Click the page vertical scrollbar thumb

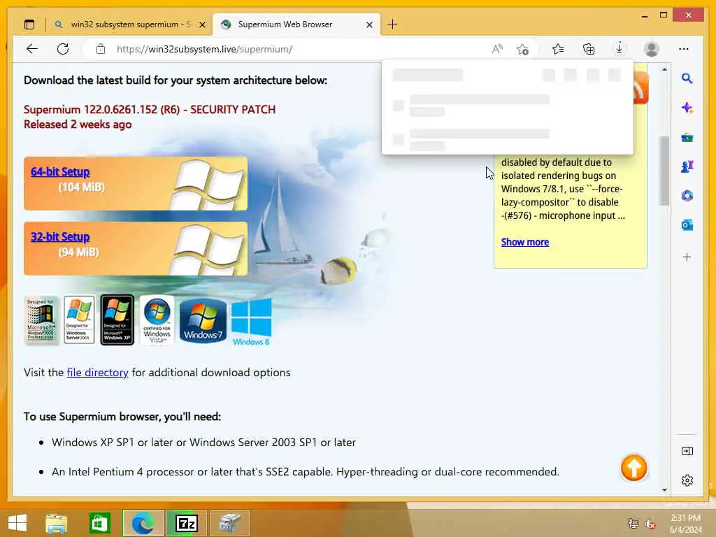(664, 171)
